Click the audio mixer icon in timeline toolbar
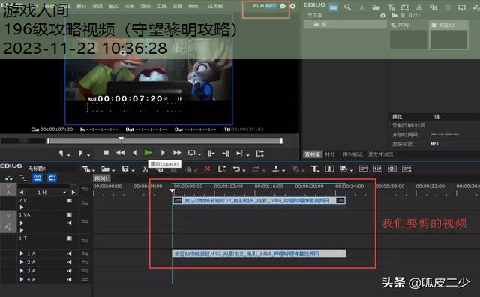Image resolution: width=480 pixels, height=297 pixels. click(378, 169)
